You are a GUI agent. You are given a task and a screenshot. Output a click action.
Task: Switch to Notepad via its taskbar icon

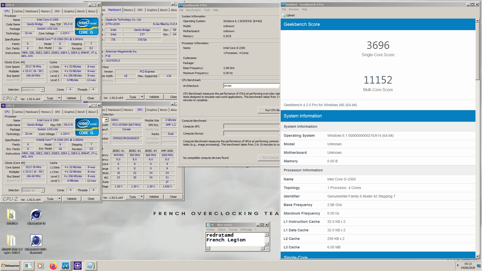click(x=91, y=266)
